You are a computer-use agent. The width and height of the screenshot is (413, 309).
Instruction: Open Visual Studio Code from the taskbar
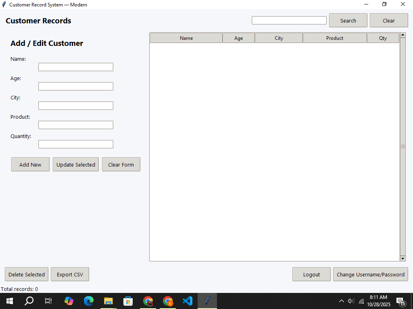pyautogui.click(x=187, y=301)
